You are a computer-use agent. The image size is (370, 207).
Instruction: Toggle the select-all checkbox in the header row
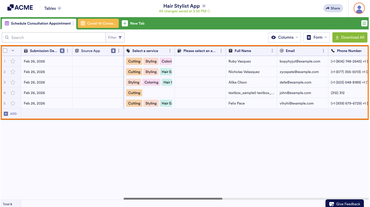pyautogui.click(x=4, y=51)
